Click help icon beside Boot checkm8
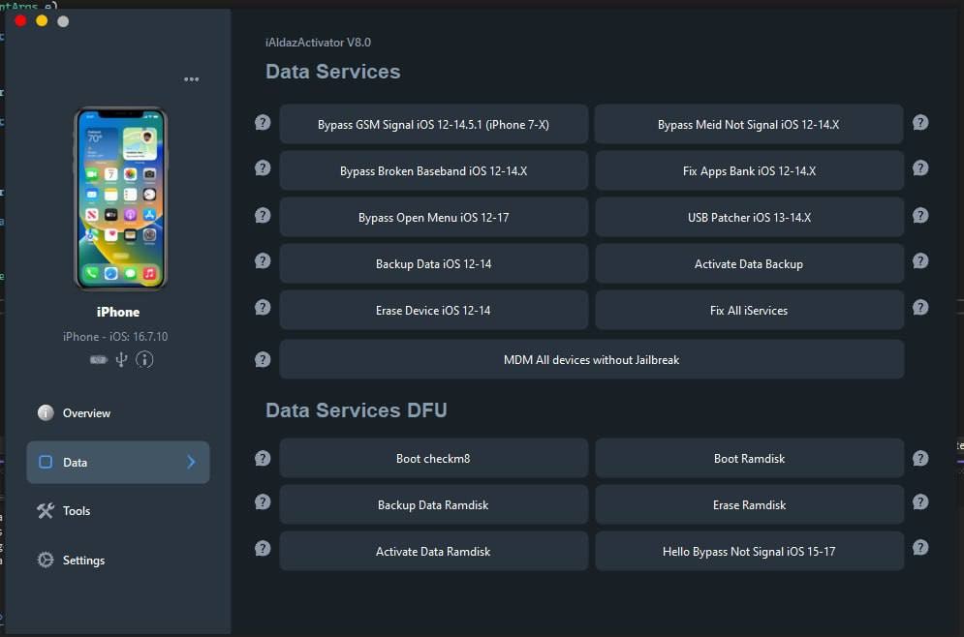 click(263, 458)
